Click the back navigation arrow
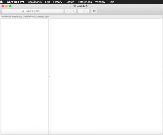 coord(68,11)
